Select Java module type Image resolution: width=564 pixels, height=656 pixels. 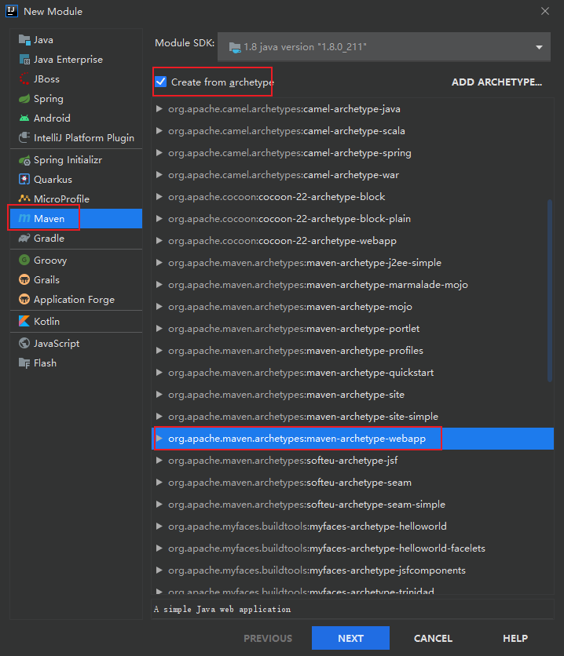coord(76,40)
